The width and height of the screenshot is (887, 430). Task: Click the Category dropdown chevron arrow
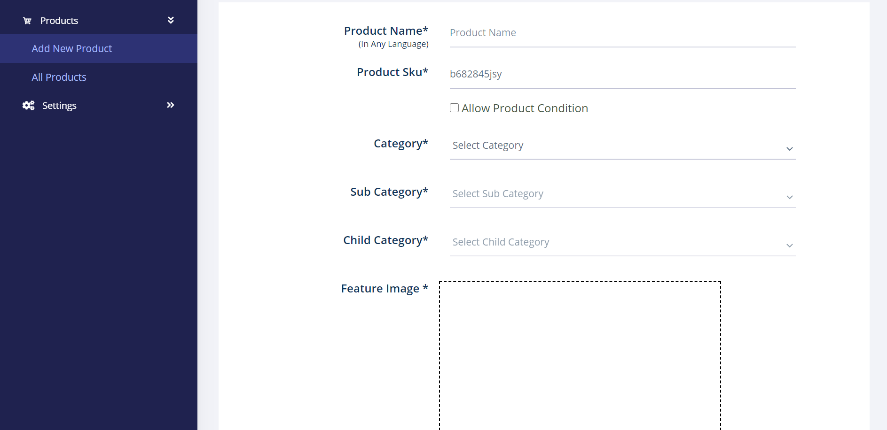pos(790,149)
